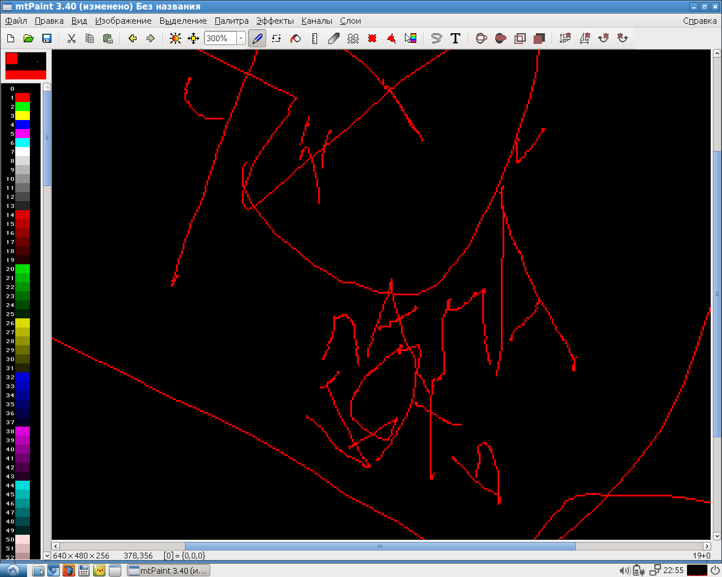Pick white palette colour 7
Screen dimensions: 722x577
coord(23,152)
